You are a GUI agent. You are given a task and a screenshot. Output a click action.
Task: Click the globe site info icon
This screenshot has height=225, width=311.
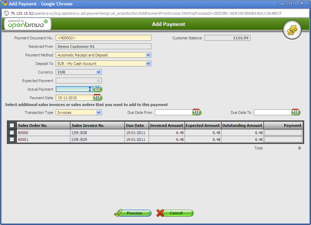pyautogui.click(x=6, y=13)
